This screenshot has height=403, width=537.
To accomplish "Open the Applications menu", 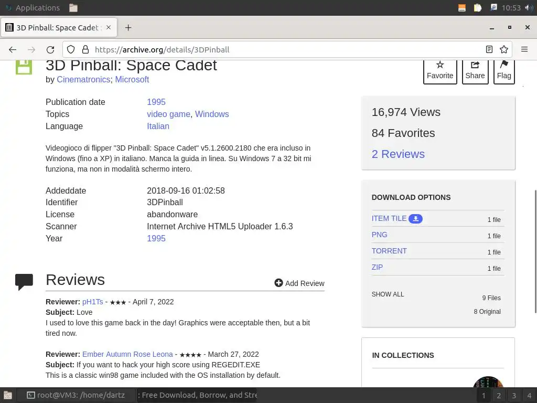I will 33,7.
